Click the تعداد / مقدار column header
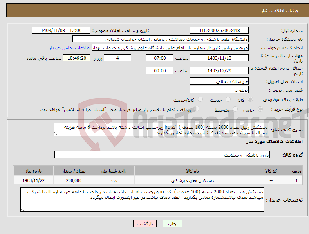Screen dimensions: 309x234 click(x=74, y=171)
